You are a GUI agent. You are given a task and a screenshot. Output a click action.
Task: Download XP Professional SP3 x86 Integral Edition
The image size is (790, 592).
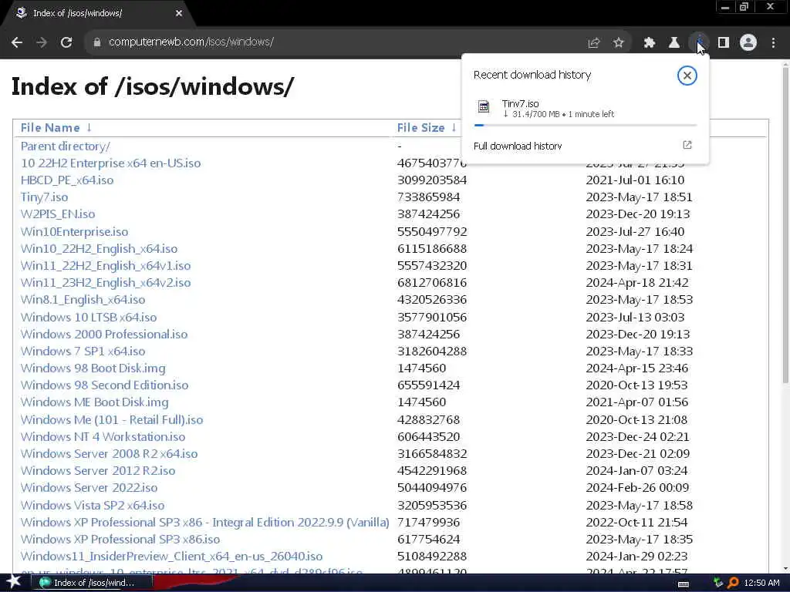coord(204,523)
